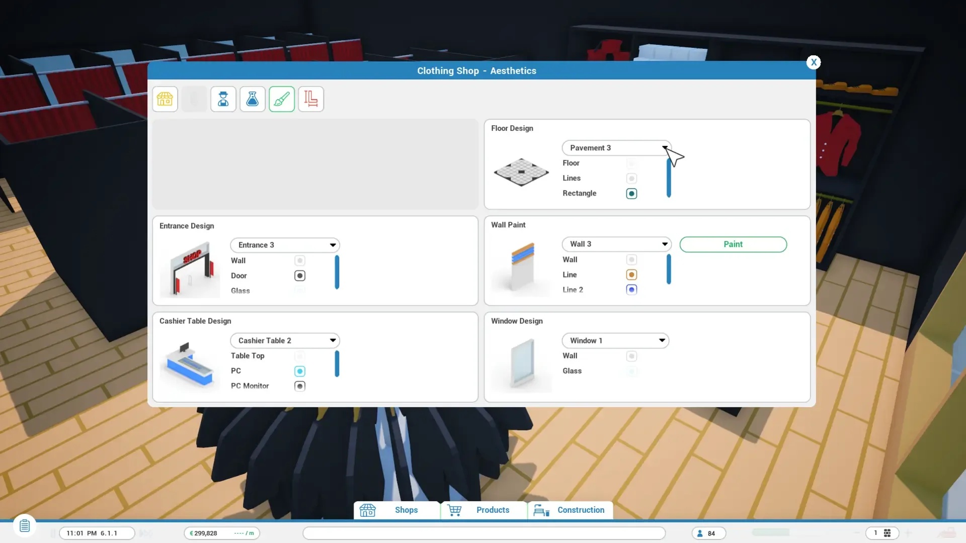The image size is (966, 543).
Task: Open the flask research icon tab
Action: point(253,99)
